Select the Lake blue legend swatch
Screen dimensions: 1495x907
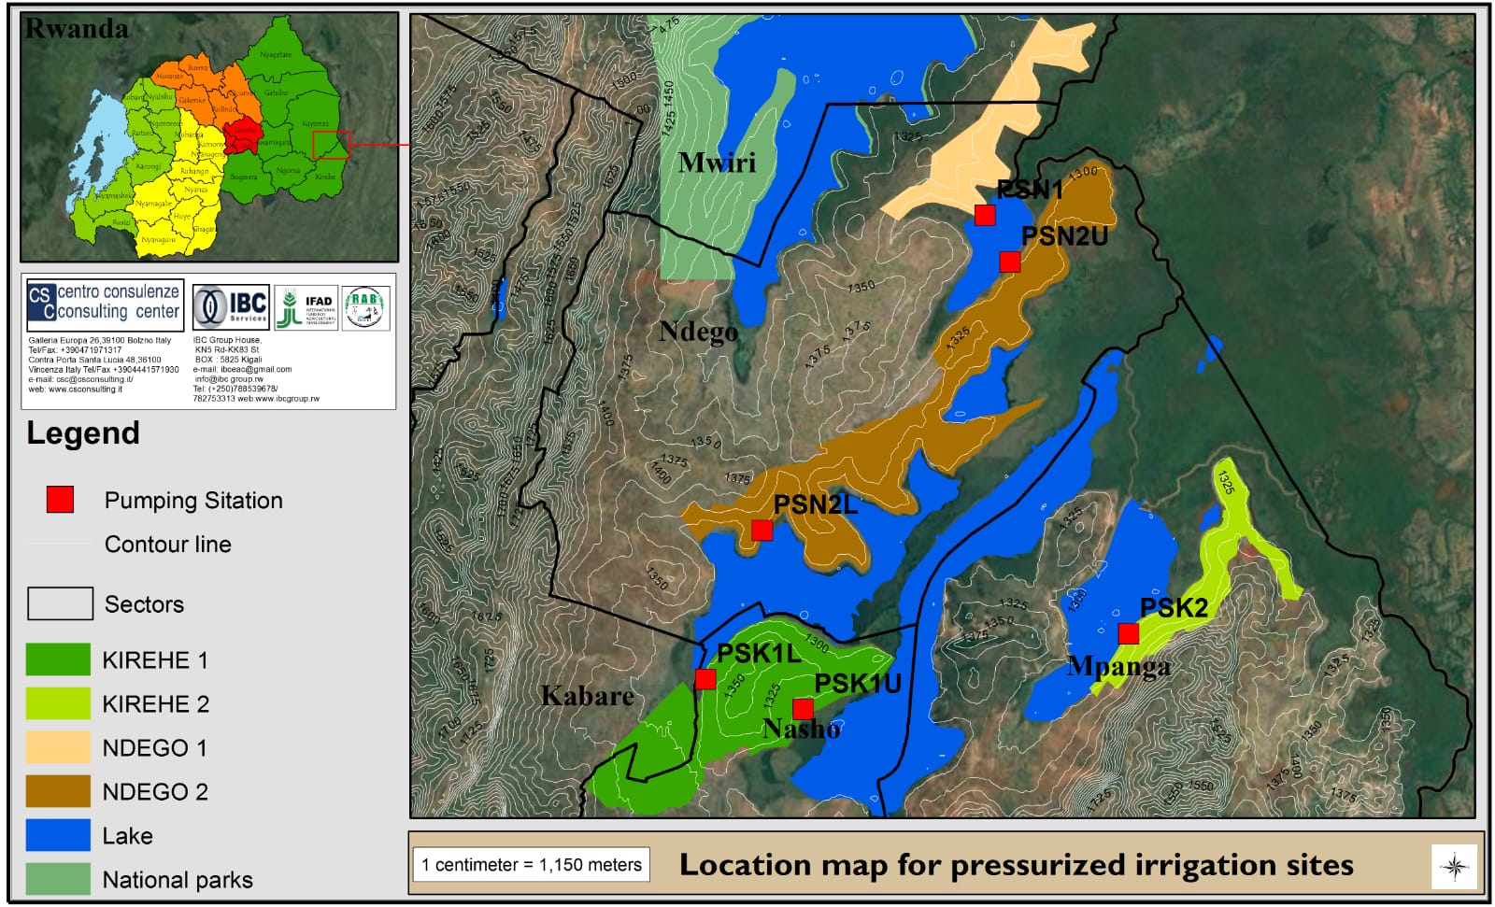tap(58, 835)
